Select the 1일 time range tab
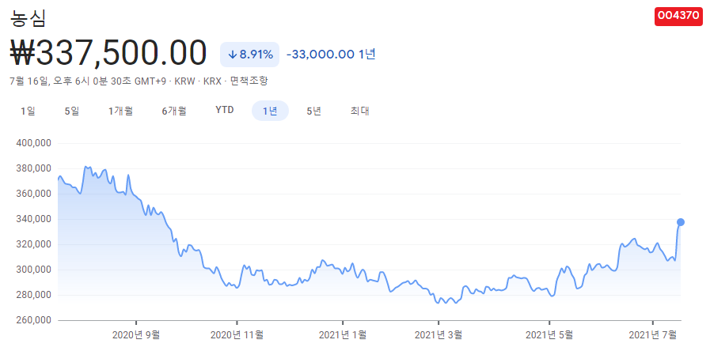Viewport: 710px width, 351px height. (x=28, y=111)
